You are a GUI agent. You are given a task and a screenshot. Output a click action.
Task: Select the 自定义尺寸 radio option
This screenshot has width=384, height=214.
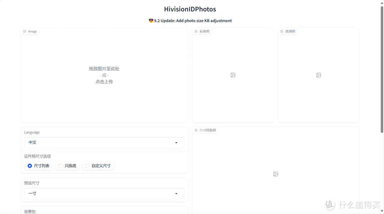(x=98, y=166)
